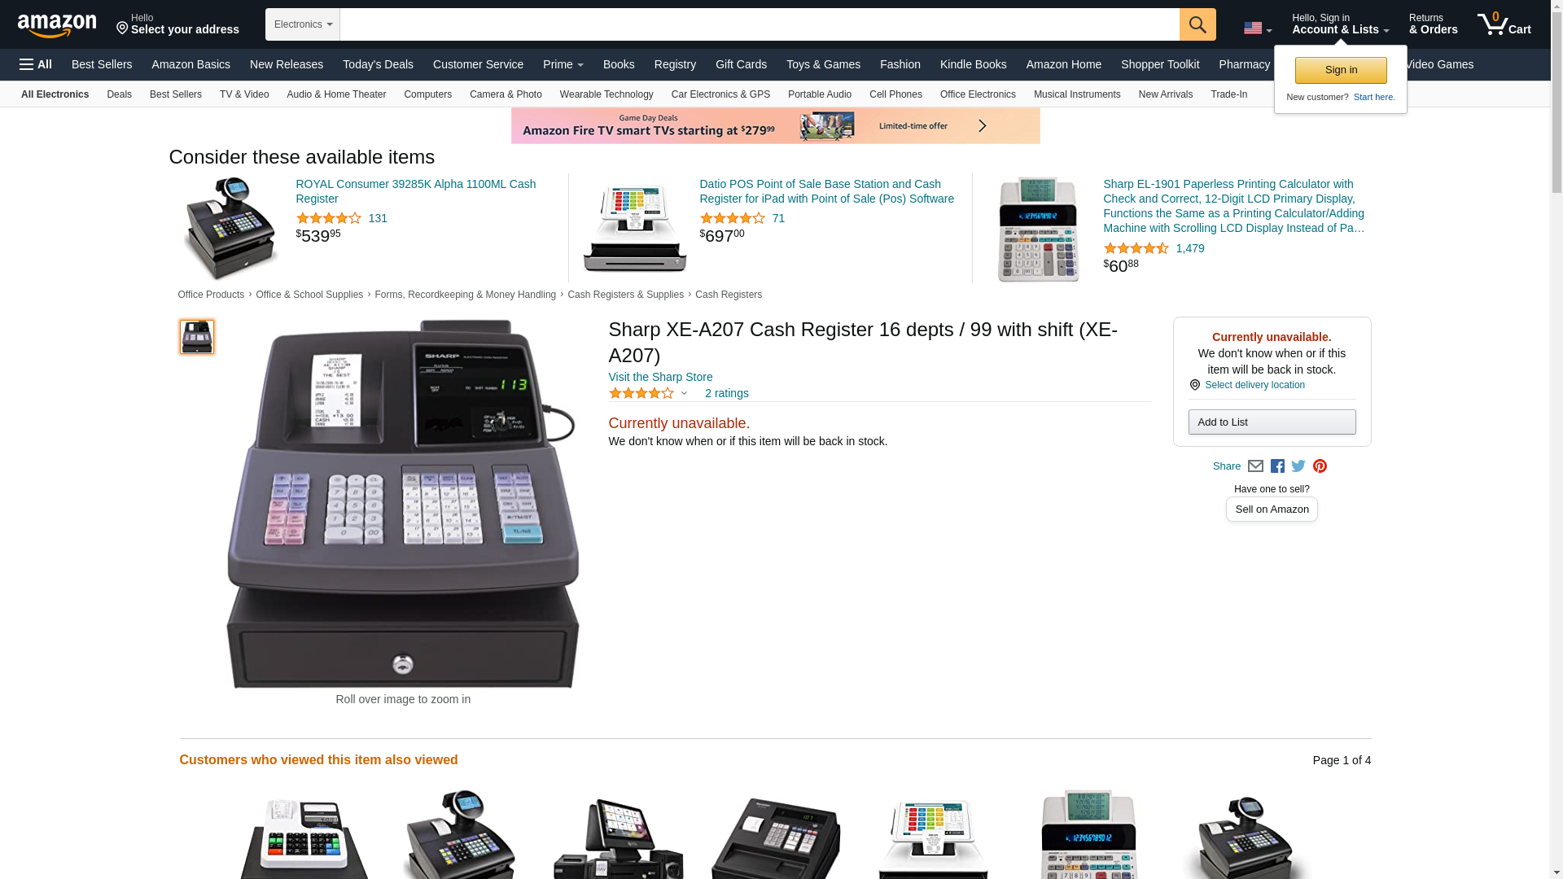The width and height of the screenshot is (1563, 879).
Task: Open Today's Deals in navigation bar
Action: tap(378, 64)
